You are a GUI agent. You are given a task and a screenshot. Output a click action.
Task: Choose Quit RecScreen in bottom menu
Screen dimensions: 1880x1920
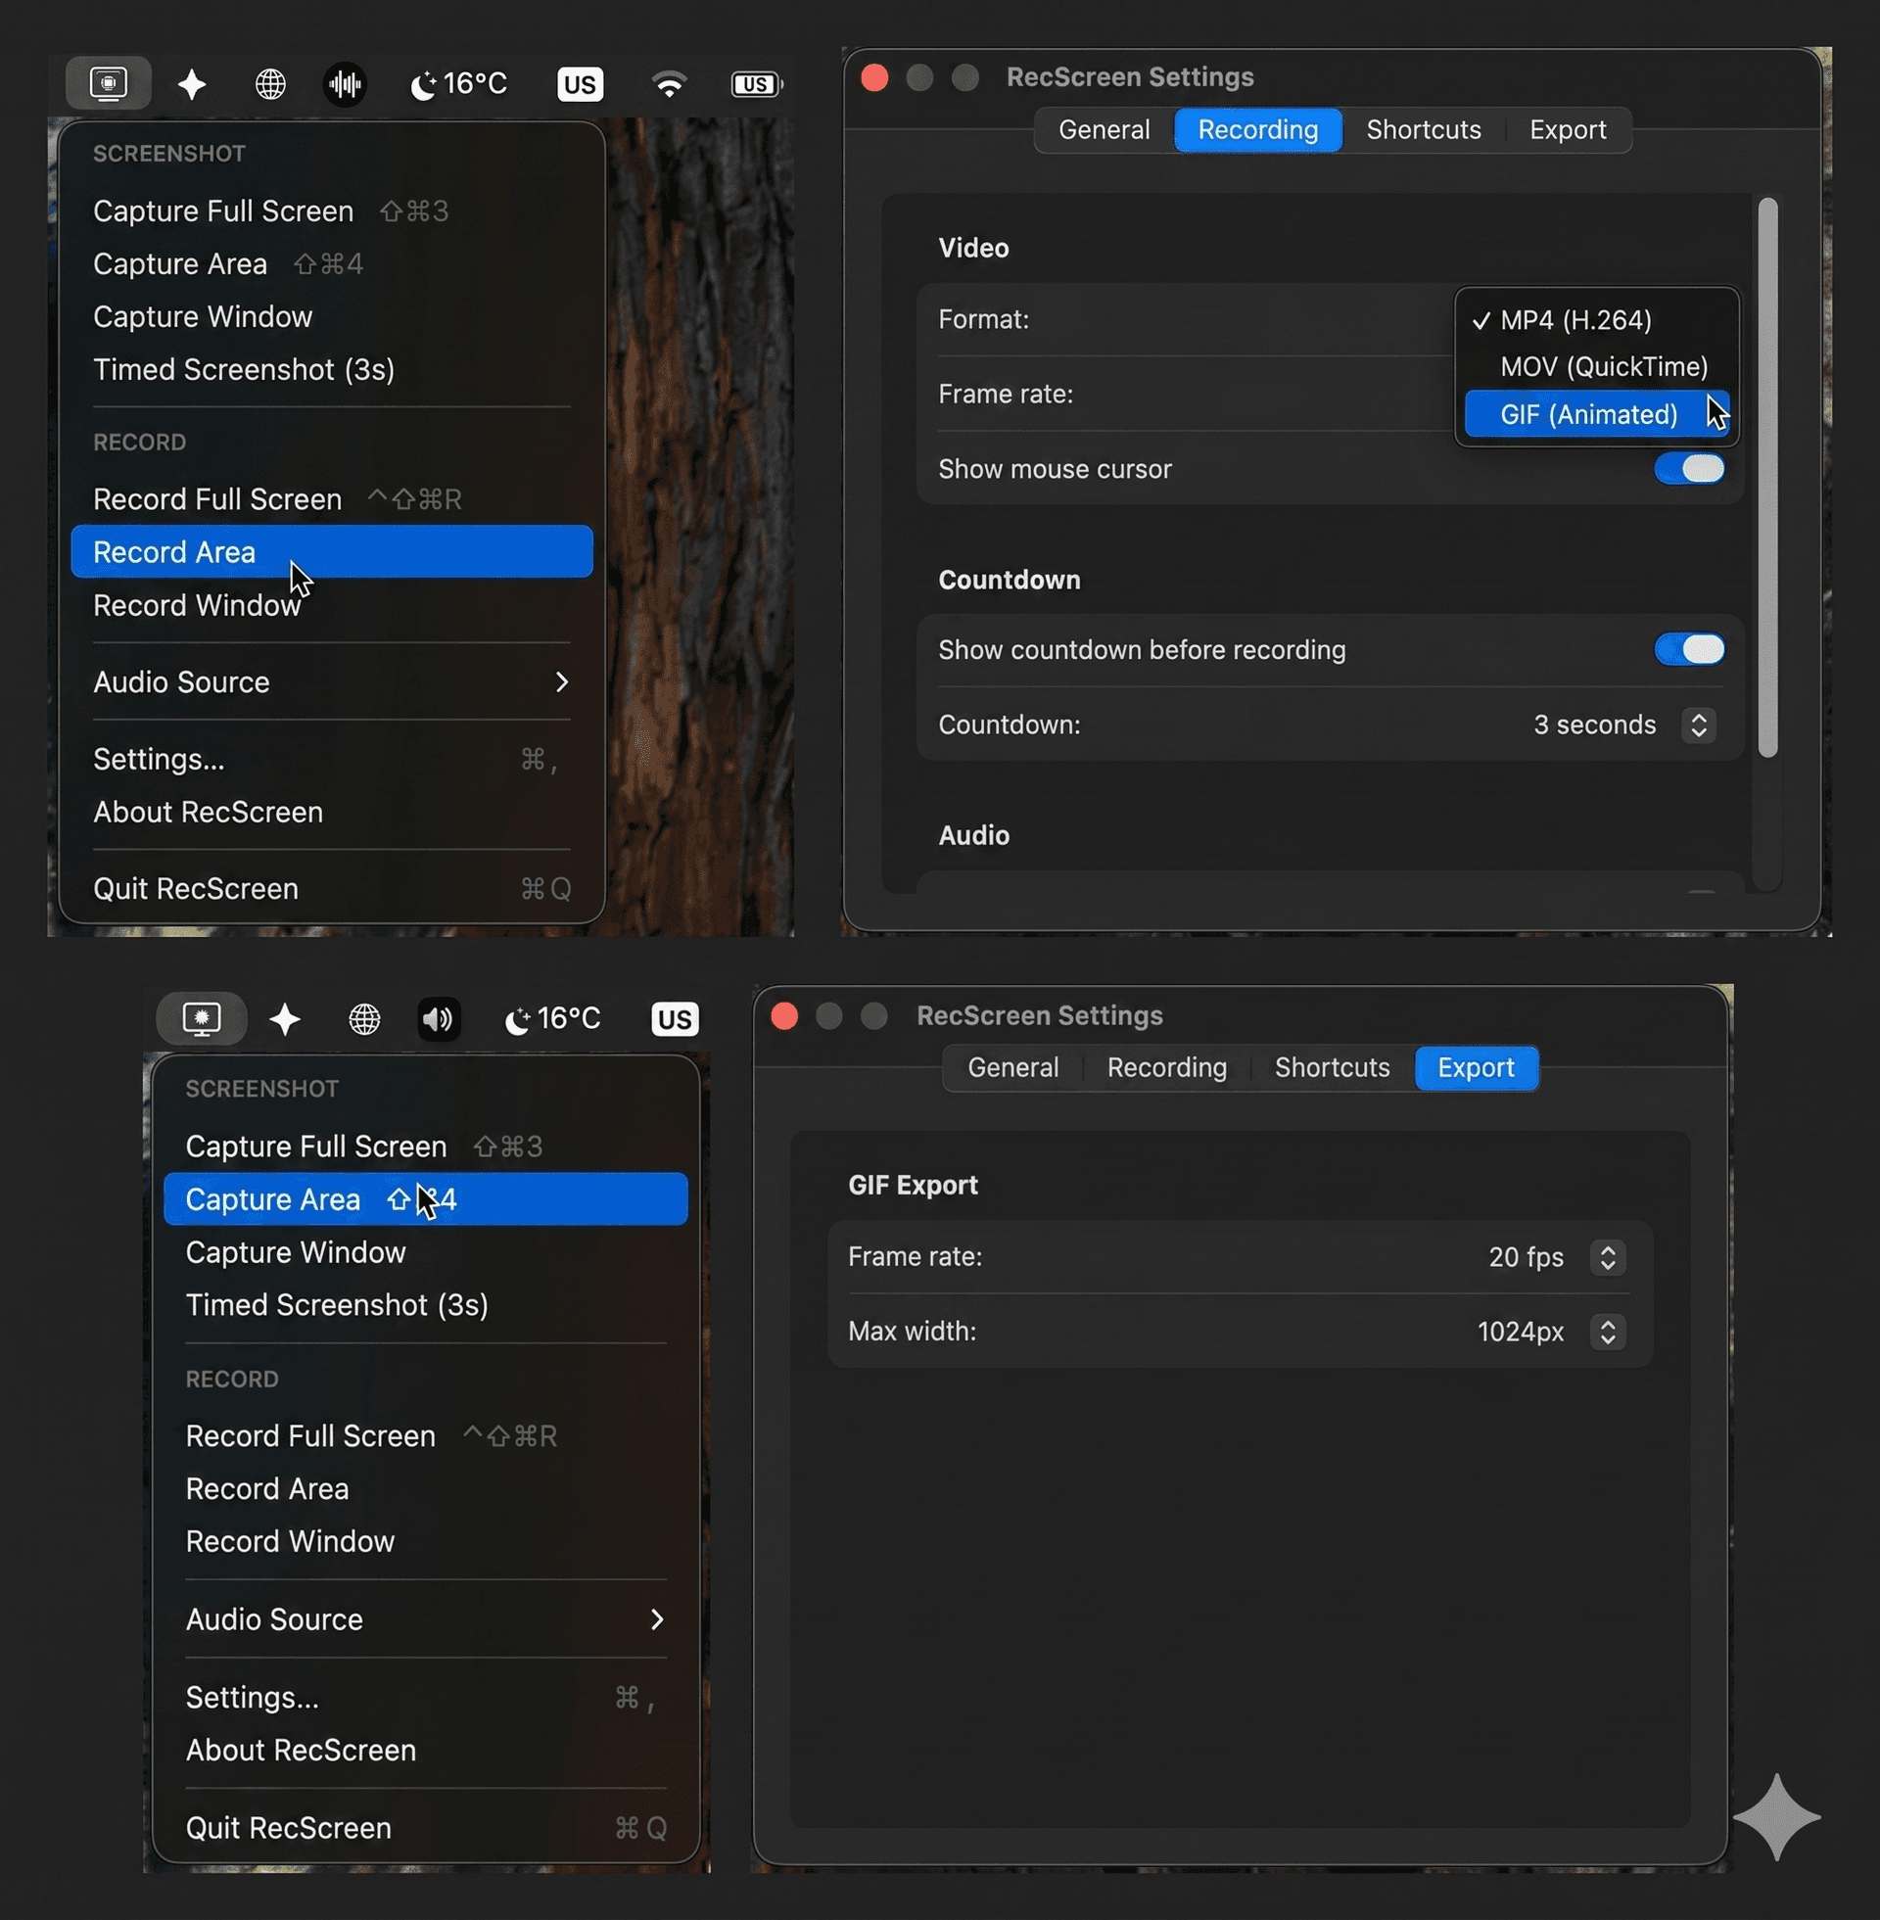[x=426, y=1828]
